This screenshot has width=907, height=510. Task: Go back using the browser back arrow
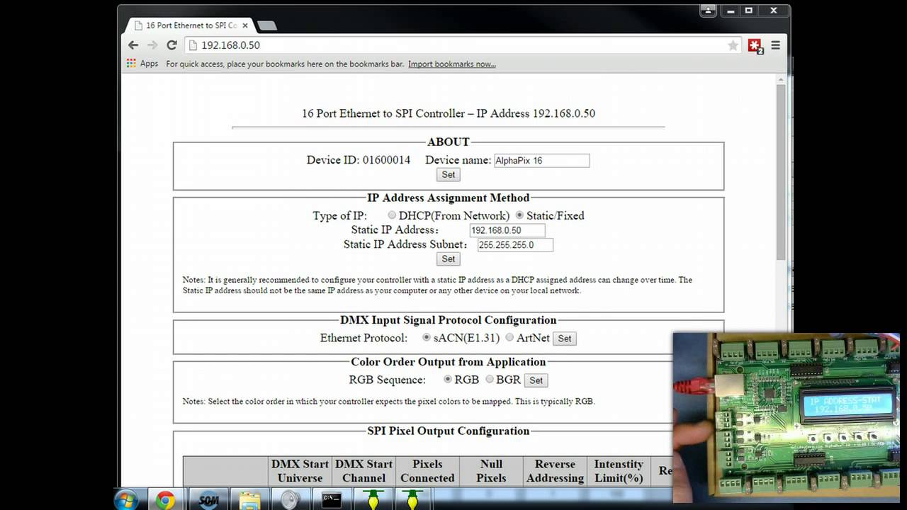pos(133,45)
